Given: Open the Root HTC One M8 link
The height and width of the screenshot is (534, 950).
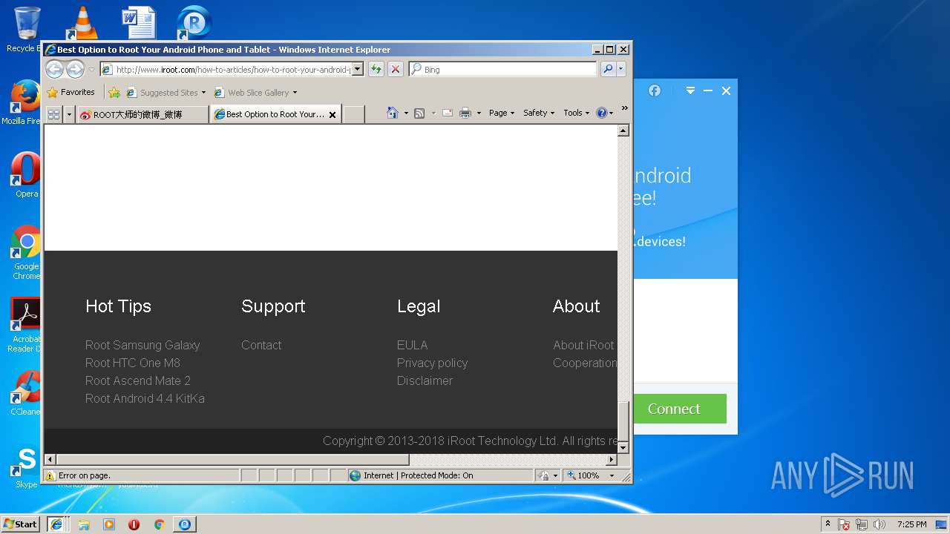Looking at the screenshot, I should (133, 363).
